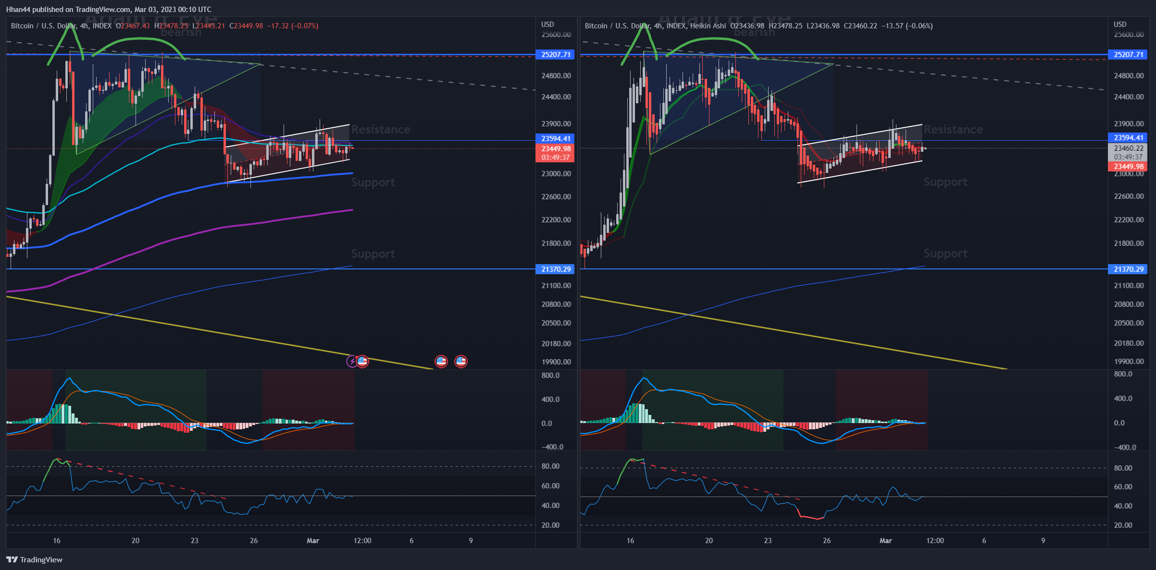This screenshot has height=570, width=1156.
Task: Open the Hhan44 publisher name in the header
Action: (18, 9)
